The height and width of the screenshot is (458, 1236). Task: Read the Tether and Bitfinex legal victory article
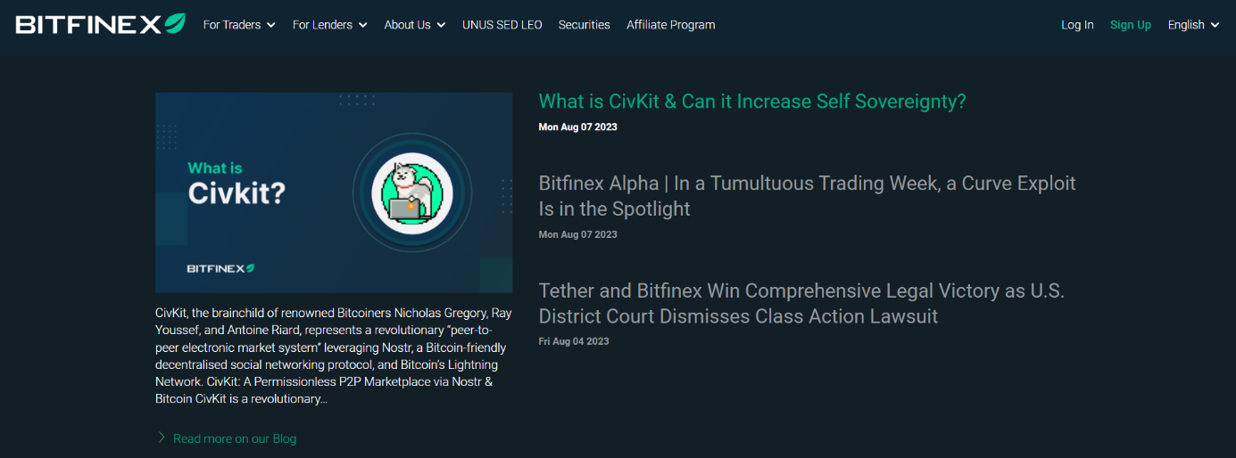[x=801, y=304]
